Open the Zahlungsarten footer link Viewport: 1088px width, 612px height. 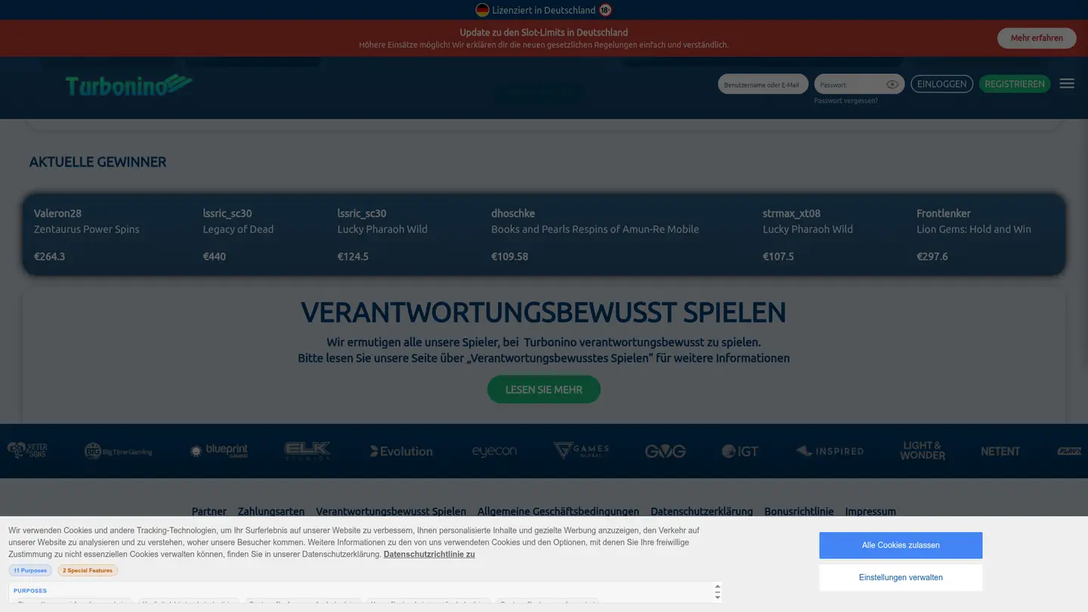pos(271,512)
